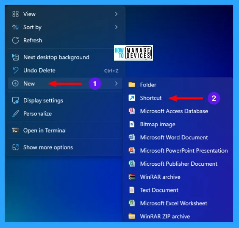Image resolution: width=239 pixels, height=228 pixels.
Task: Create a new Folder from submenu
Action: (178, 85)
